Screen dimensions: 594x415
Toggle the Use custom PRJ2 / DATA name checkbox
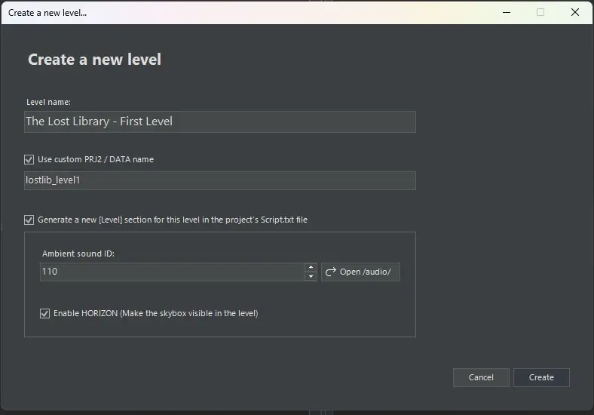29,160
